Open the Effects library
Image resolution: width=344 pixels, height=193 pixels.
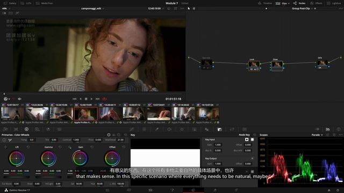pyautogui.click(x=316, y=3)
